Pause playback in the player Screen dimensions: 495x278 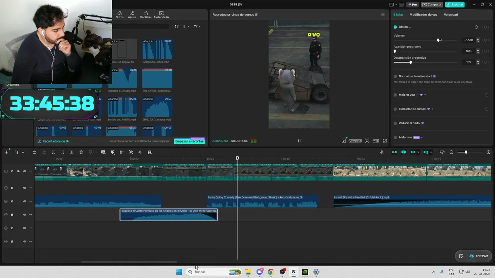[x=299, y=141]
